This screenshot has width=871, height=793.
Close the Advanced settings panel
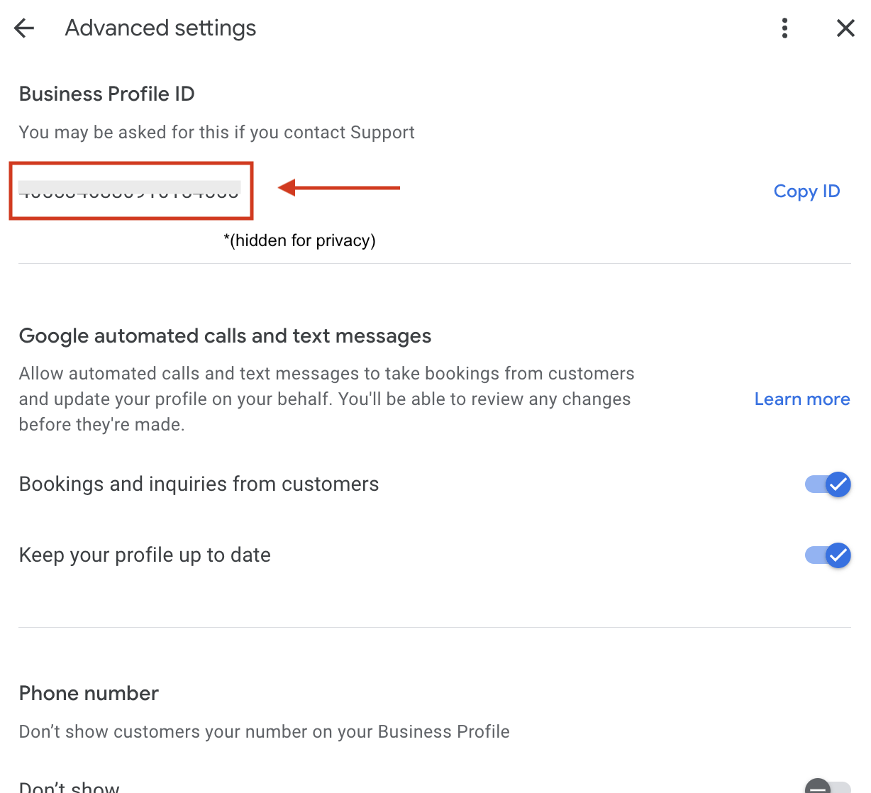[x=845, y=28]
